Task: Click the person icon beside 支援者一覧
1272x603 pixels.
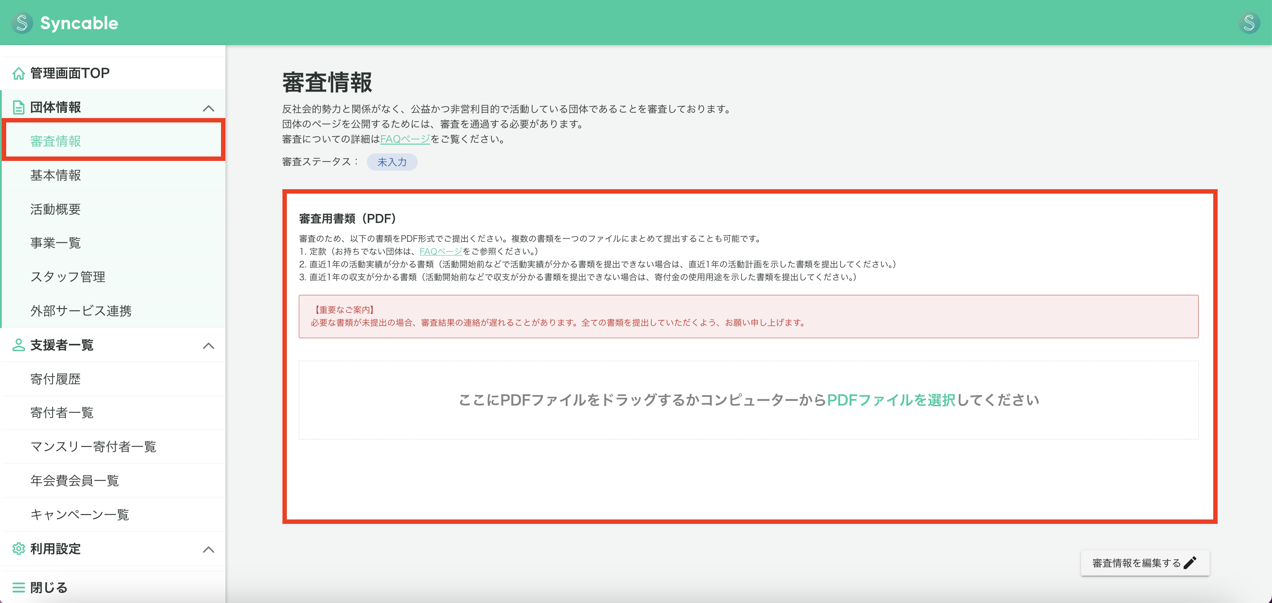Action: [19, 345]
